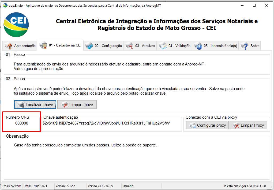Click the Observação group label

point(17,136)
